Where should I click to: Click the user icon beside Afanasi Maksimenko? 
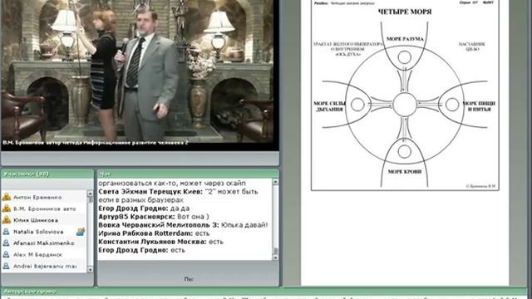coord(7,243)
